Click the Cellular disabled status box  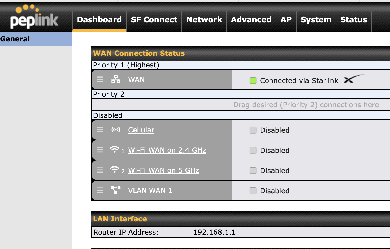(x=253, y=130)
